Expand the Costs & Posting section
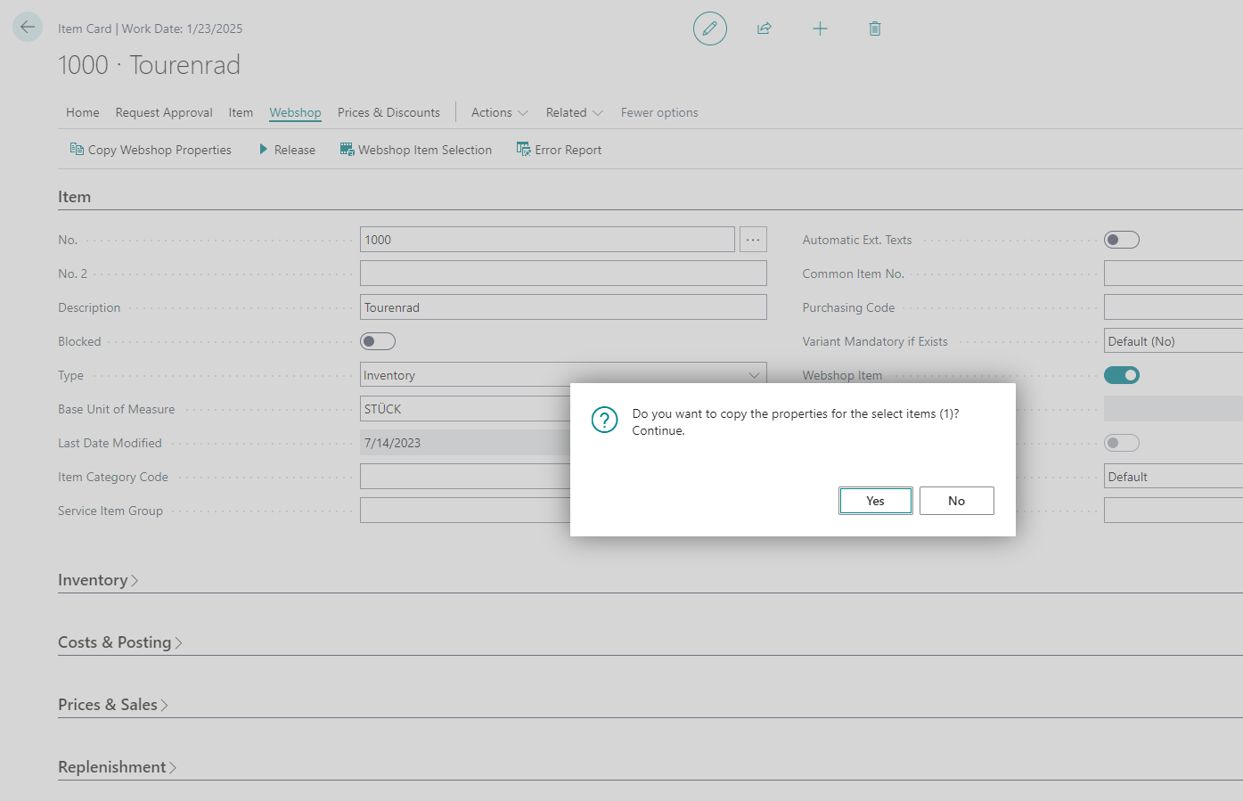Viewport: 1243px width, 801px height. point(120,642)
